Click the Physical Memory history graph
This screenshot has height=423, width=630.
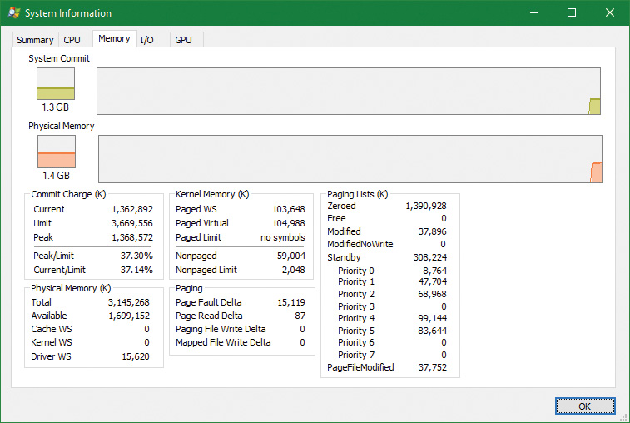[x=350, y=159]
